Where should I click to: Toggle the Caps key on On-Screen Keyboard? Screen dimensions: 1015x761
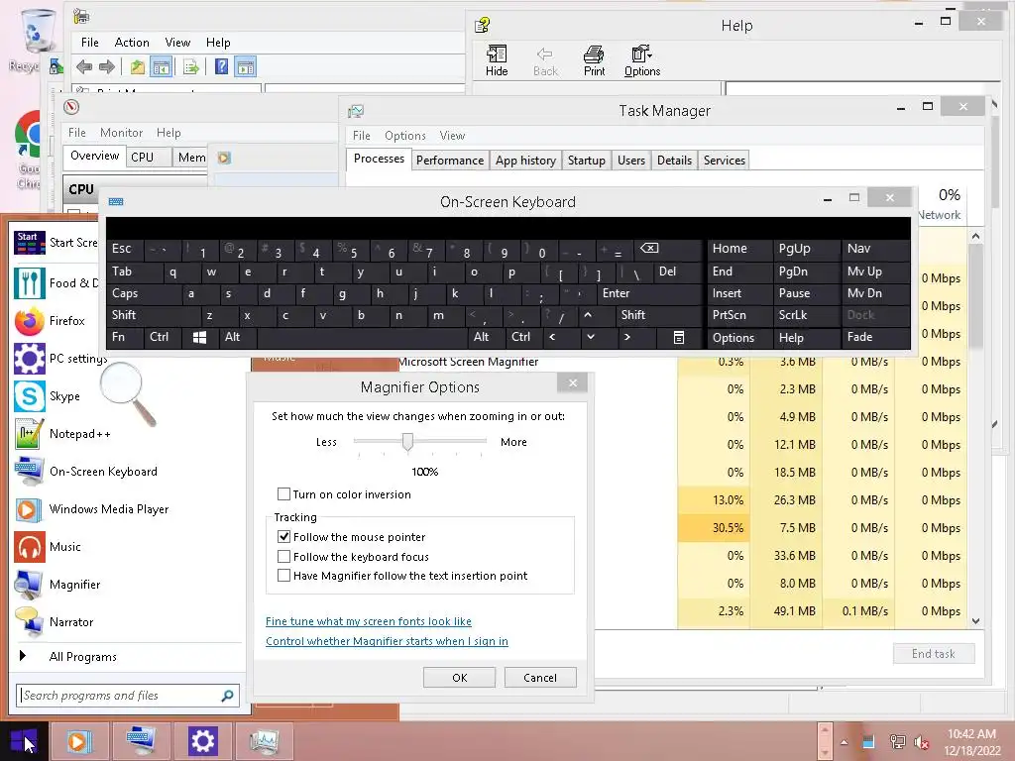[143, 293]
